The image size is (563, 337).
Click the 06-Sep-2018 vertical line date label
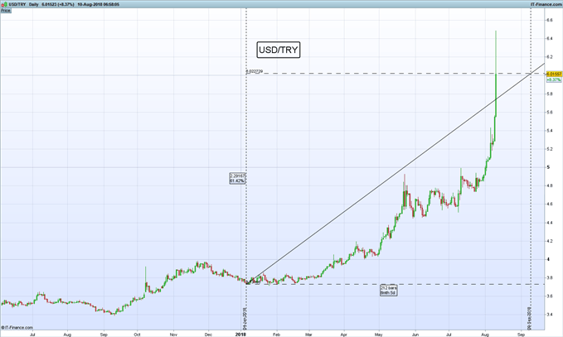pyautogui.click(x=529, y=318)
